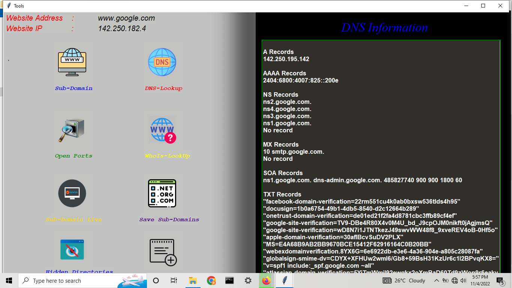The image size is (512, 288).
Task: Open network globe icon in system tray
Action: pos(455,280)
